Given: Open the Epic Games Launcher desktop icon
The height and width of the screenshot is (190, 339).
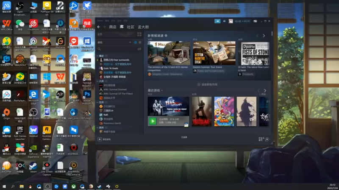Looking at the screenshot, I should coord(20,133).
